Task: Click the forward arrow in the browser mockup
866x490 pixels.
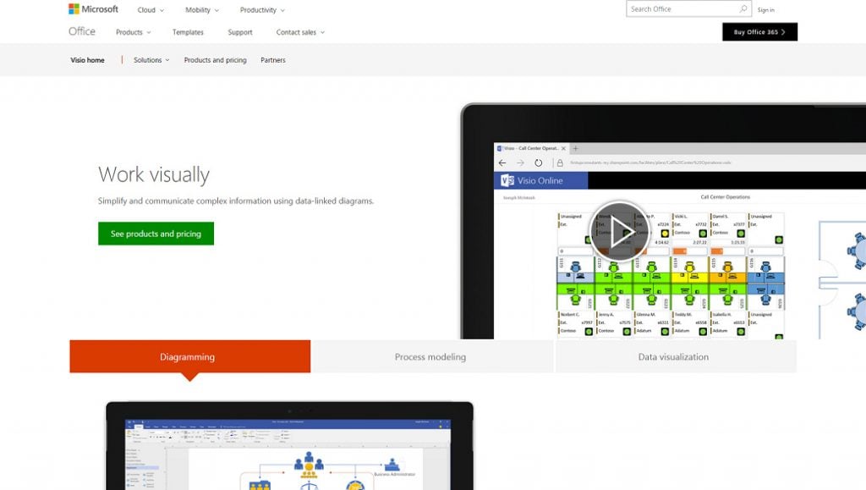Action: click(x=520, y=162)
